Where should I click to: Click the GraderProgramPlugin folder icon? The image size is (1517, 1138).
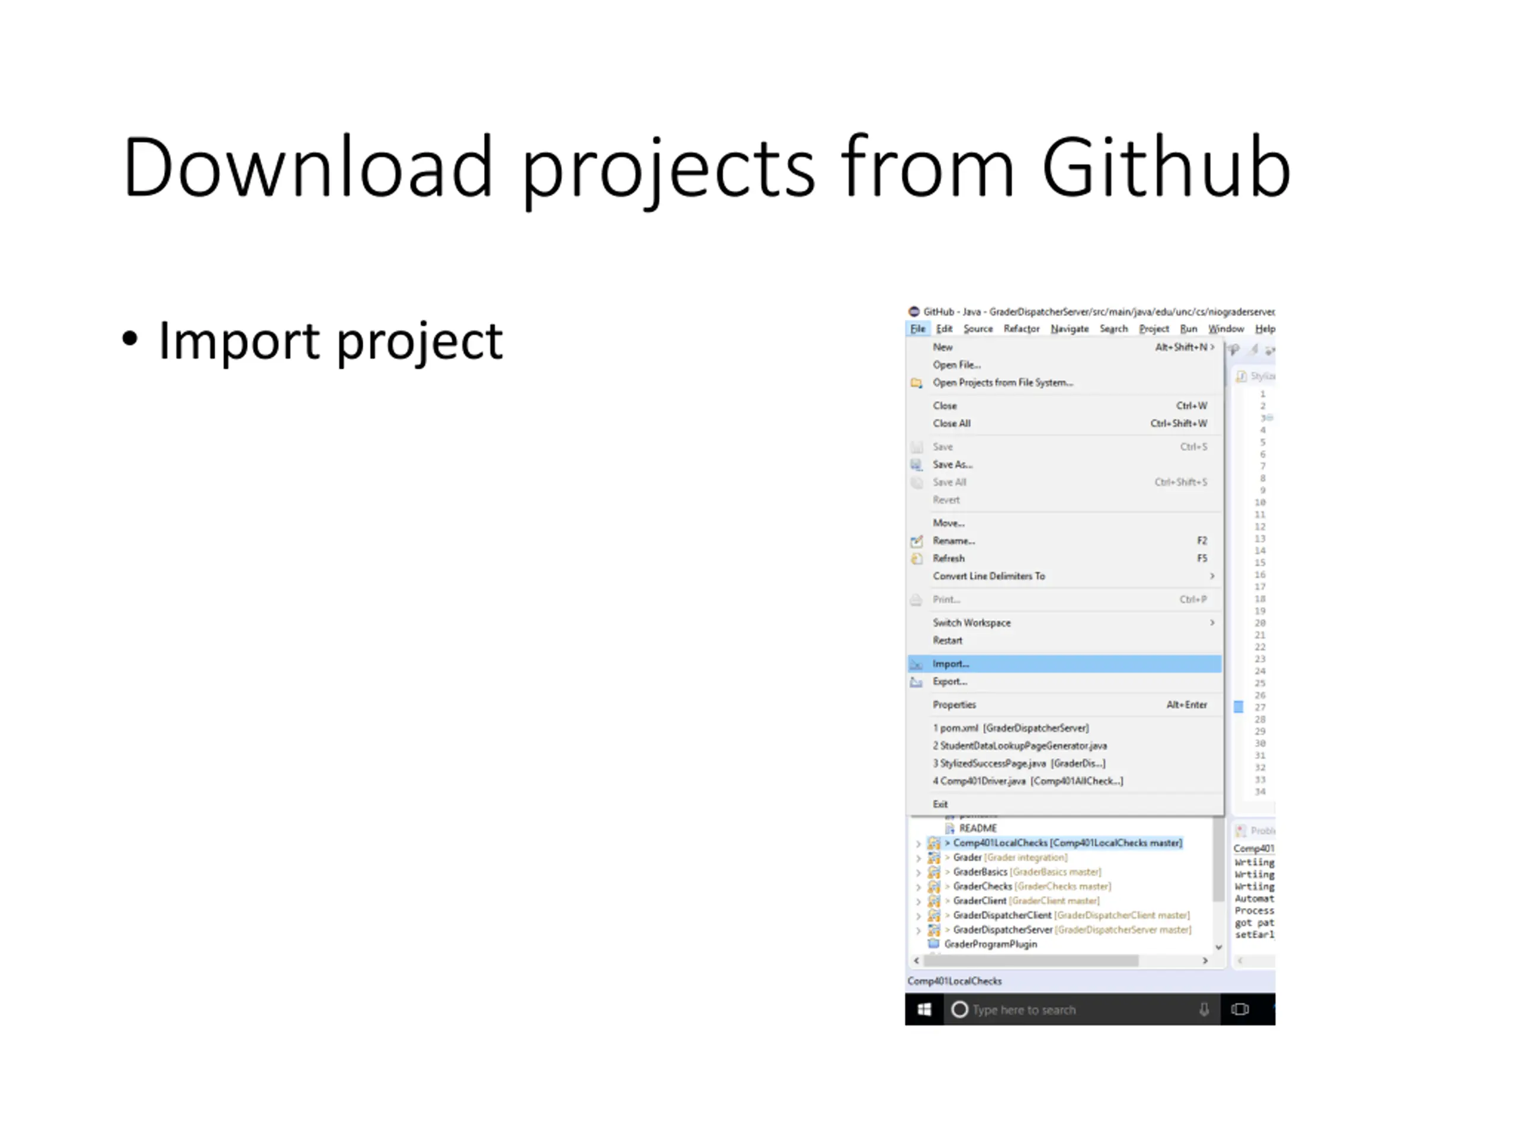click(x=933, y=944)
